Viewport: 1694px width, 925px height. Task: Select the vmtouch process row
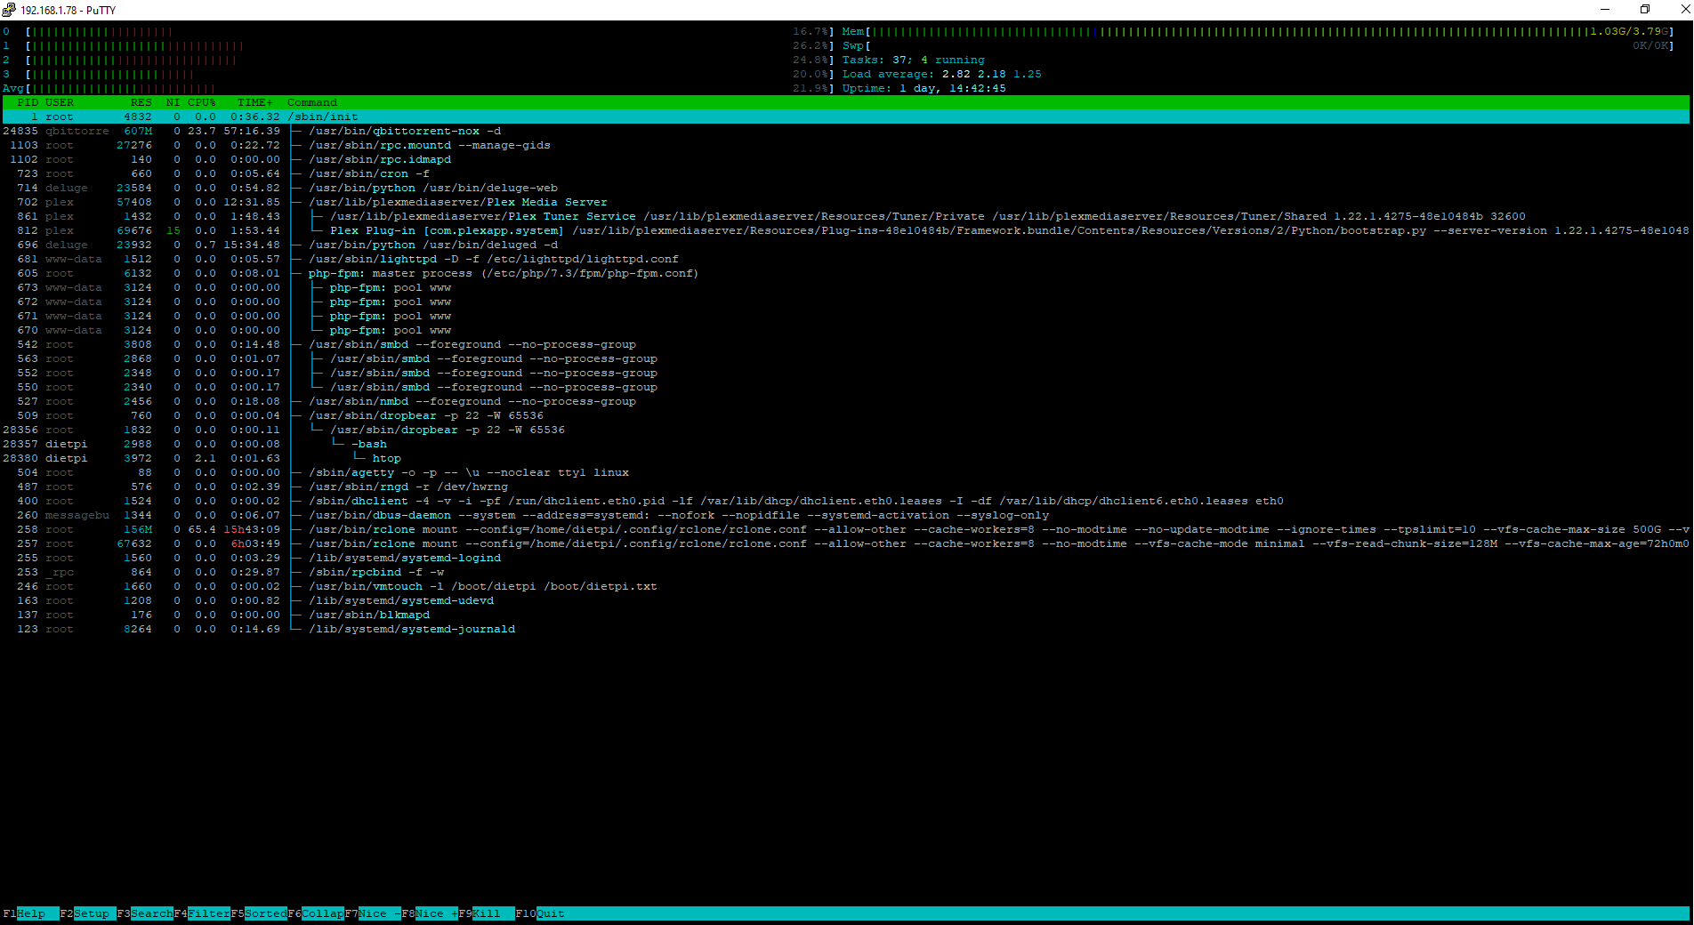tap(846, 586)
